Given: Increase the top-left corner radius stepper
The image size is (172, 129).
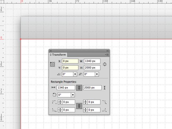Looking at the screenshot, I should click(x=60, y=101).
